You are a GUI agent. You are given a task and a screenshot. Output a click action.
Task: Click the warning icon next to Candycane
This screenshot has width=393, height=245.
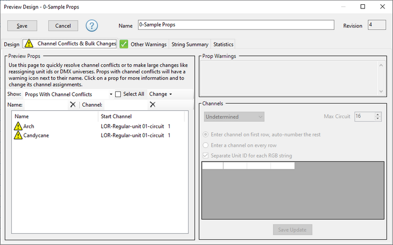click(x=18, y=135)
